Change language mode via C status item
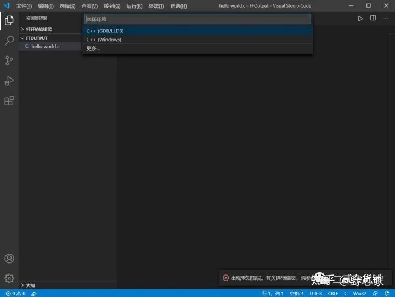The image size is (395, 297). tap(346, 294)
